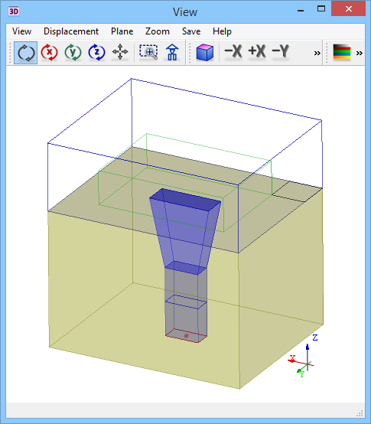Viewport: 371px width, 424px height.
Task: Expand hidden view direction toolbar buttons
Action: point(317,53)
